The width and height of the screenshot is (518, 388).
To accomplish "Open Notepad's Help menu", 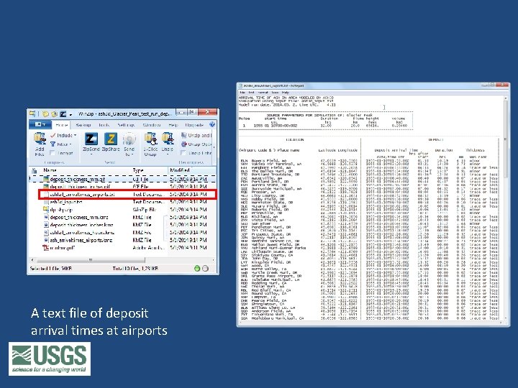I will [286, 93].
